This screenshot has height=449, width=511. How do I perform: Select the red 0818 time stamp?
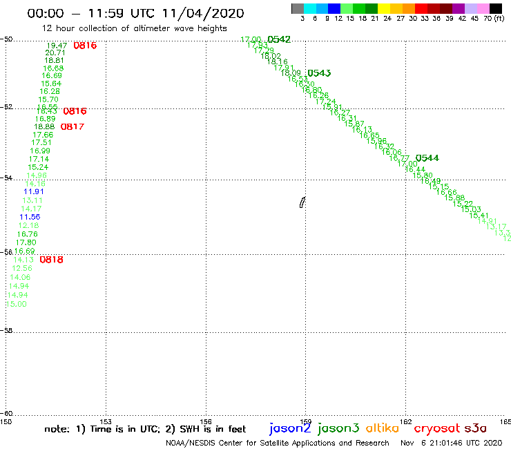52,260
